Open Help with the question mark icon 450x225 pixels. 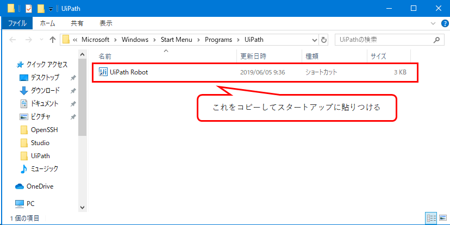point(443,23)
